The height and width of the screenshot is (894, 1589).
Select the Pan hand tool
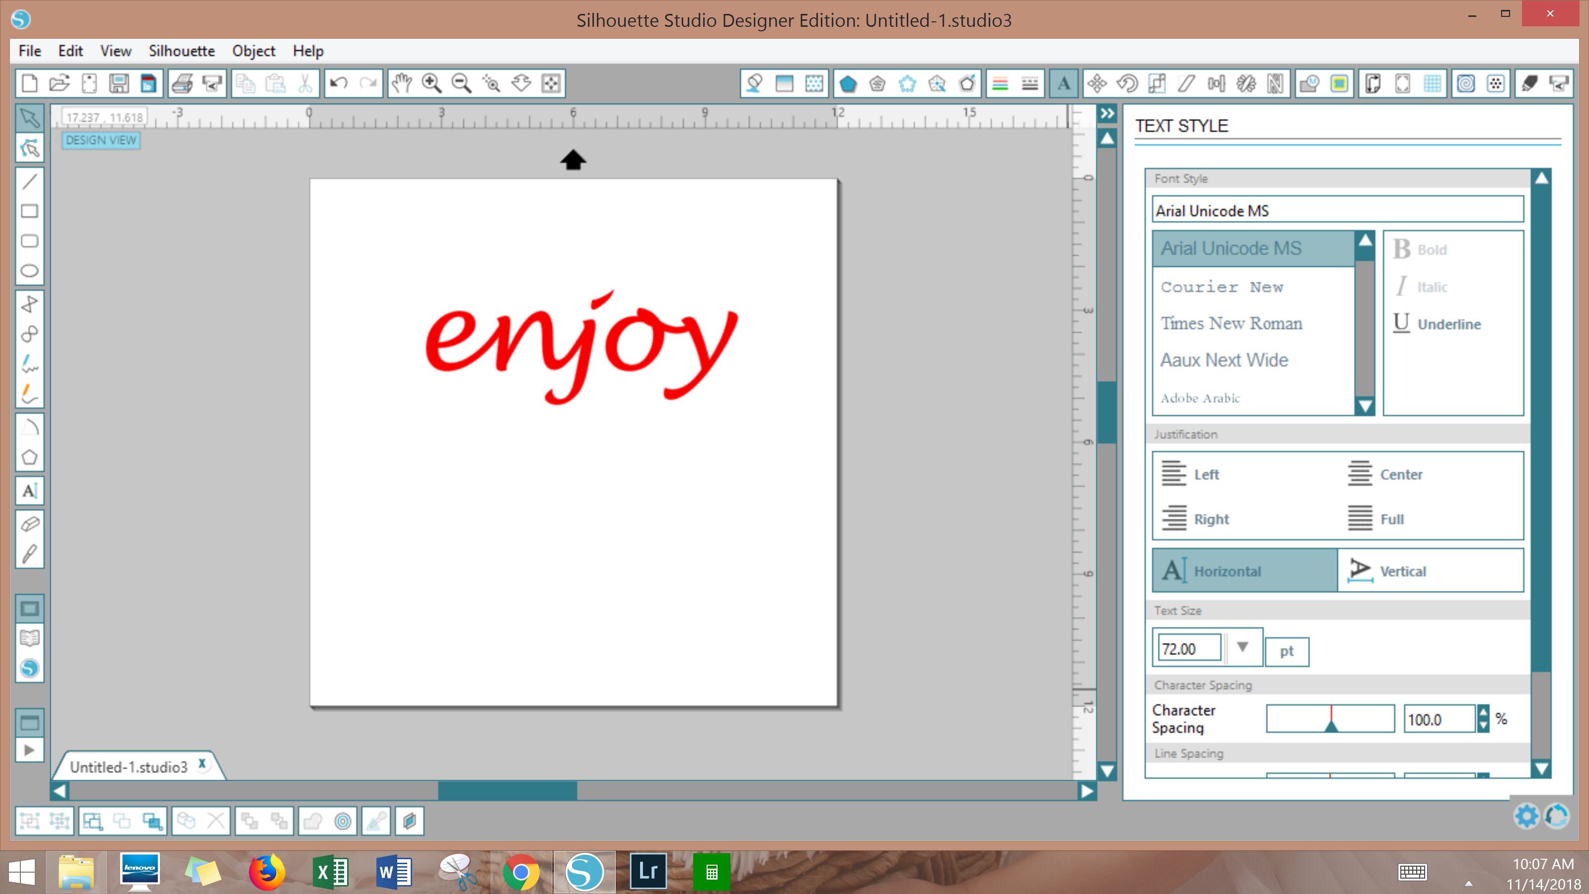tap(402, 83)
